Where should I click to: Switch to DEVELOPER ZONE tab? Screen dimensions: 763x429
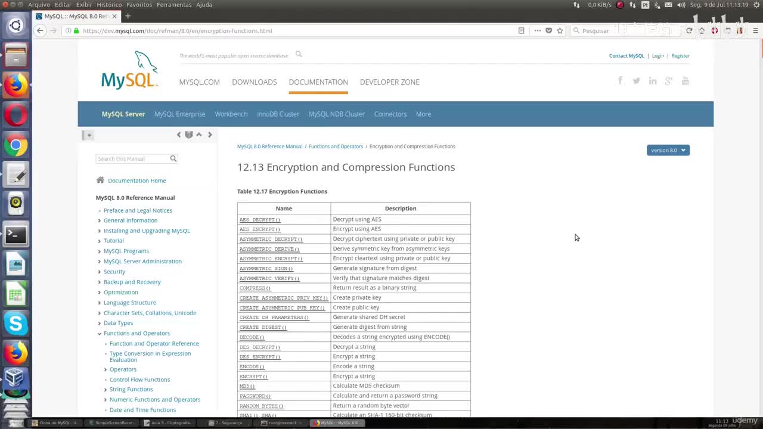pyautogui.click(x=390, y=82)
